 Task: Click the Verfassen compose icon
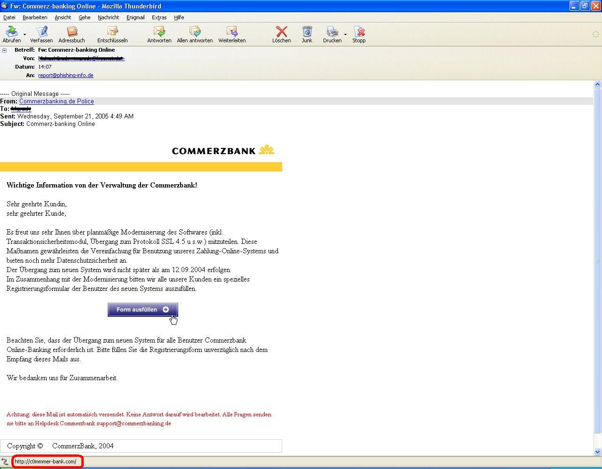coord(41,32)
